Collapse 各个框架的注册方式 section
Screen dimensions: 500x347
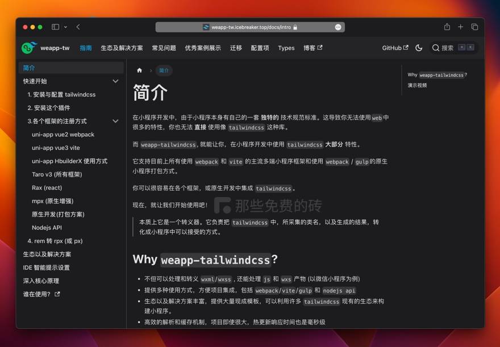click(115, 121)
